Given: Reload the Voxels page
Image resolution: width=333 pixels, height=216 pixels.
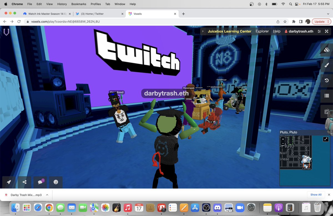Looking at the screenshot, I should point(19,22).
